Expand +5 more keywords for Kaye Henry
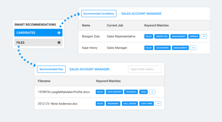 coord(193,48)
